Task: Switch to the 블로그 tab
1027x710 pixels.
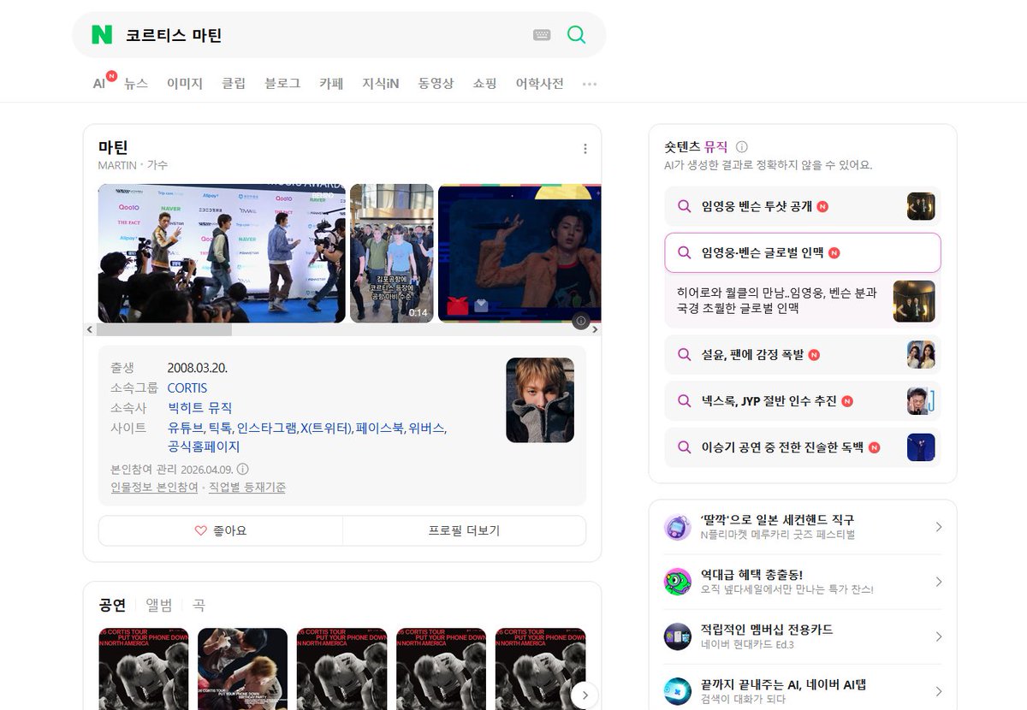Action: coord(282,84)
